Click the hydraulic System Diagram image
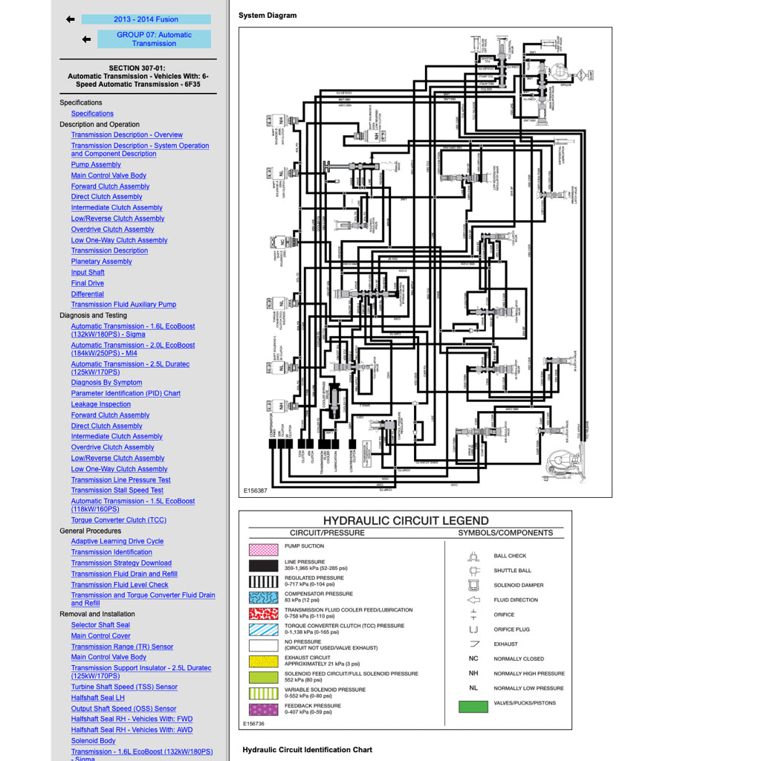The width and height of the screenshot is (761, 761). (x=425, y=262)
